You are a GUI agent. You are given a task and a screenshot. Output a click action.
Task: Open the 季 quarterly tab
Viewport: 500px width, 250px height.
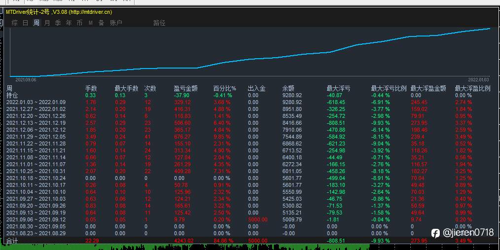click(x=58, y=23)
